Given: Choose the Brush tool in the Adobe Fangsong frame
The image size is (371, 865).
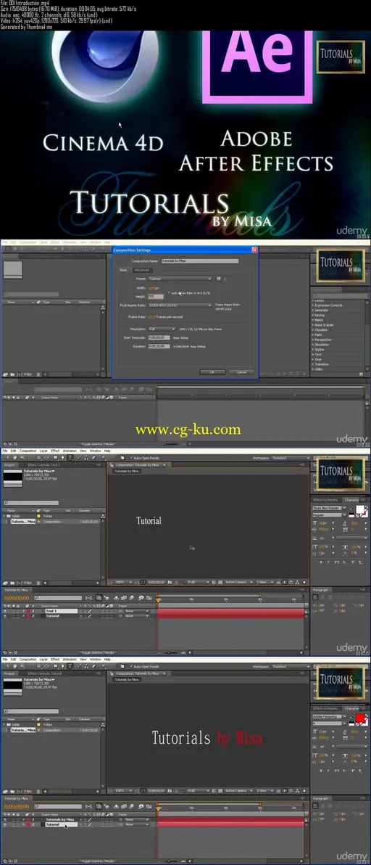Looking at the screenshot, I should pos(80,666).
